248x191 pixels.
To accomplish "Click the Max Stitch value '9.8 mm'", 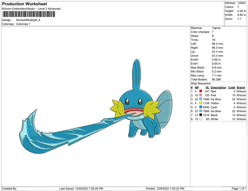I will click(x=217, y=67).
